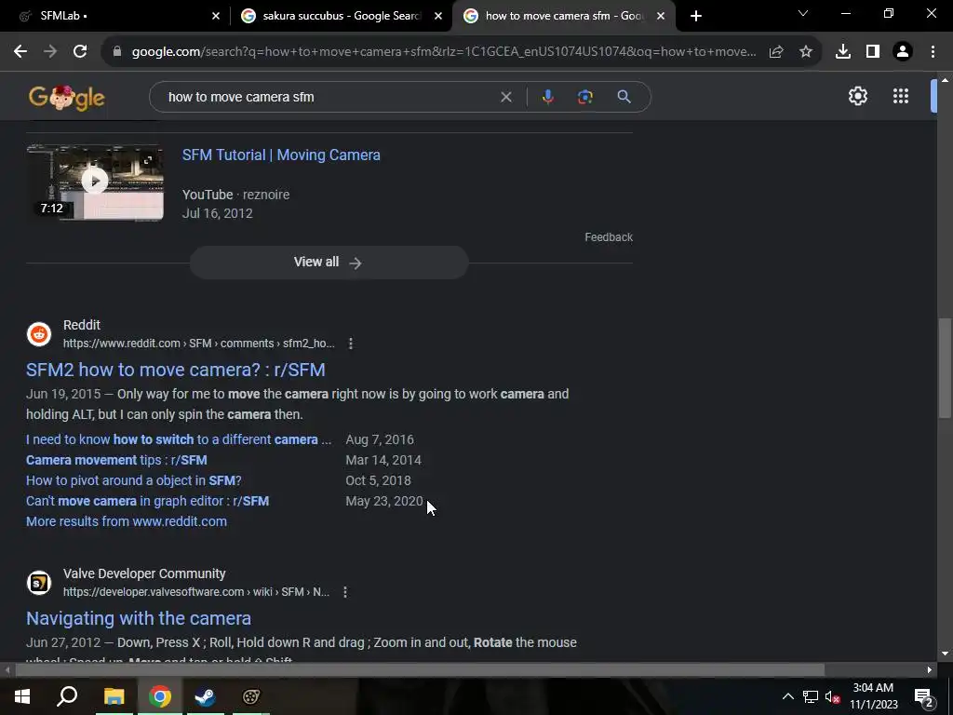Viewport: 953px width, 715px height.
Task: Submit search with magnifier icon
Action: [x=624, y=97]
